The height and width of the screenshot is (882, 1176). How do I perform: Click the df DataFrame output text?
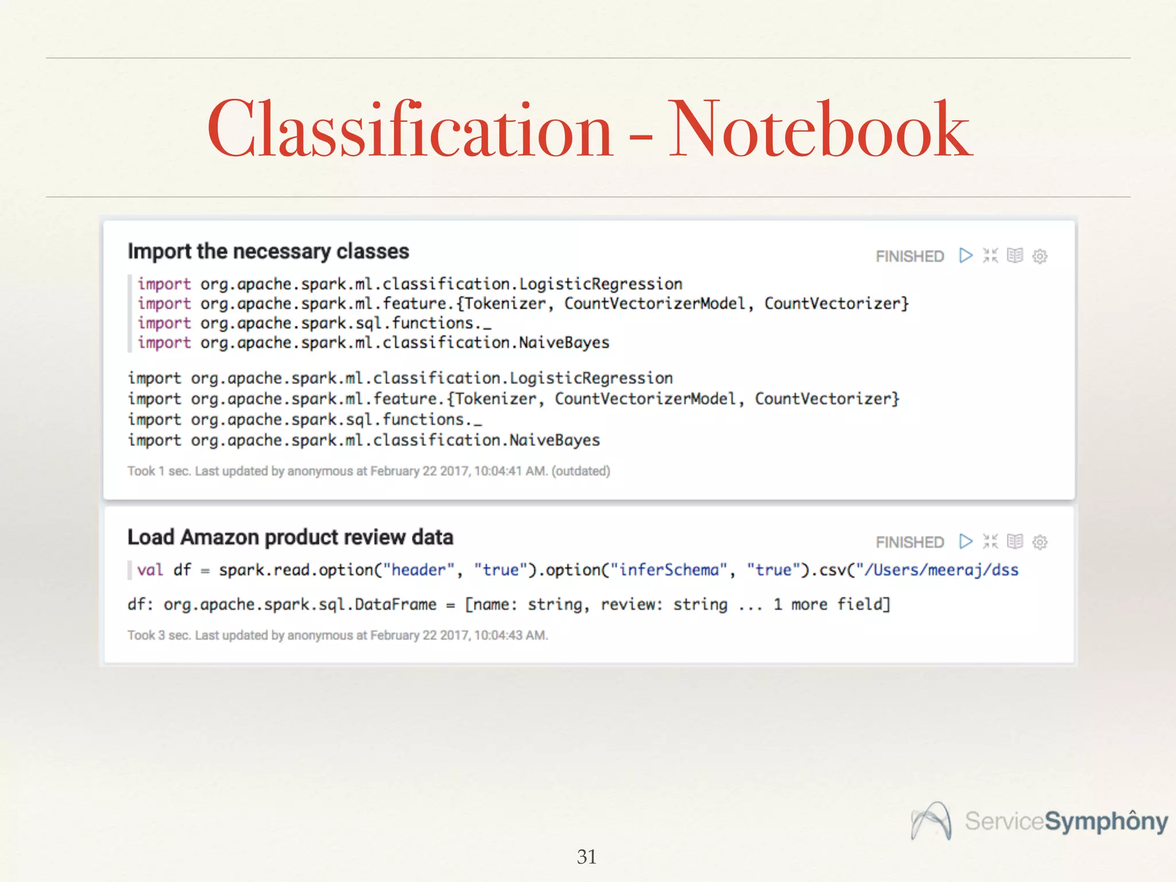click(x=508, y=605)
